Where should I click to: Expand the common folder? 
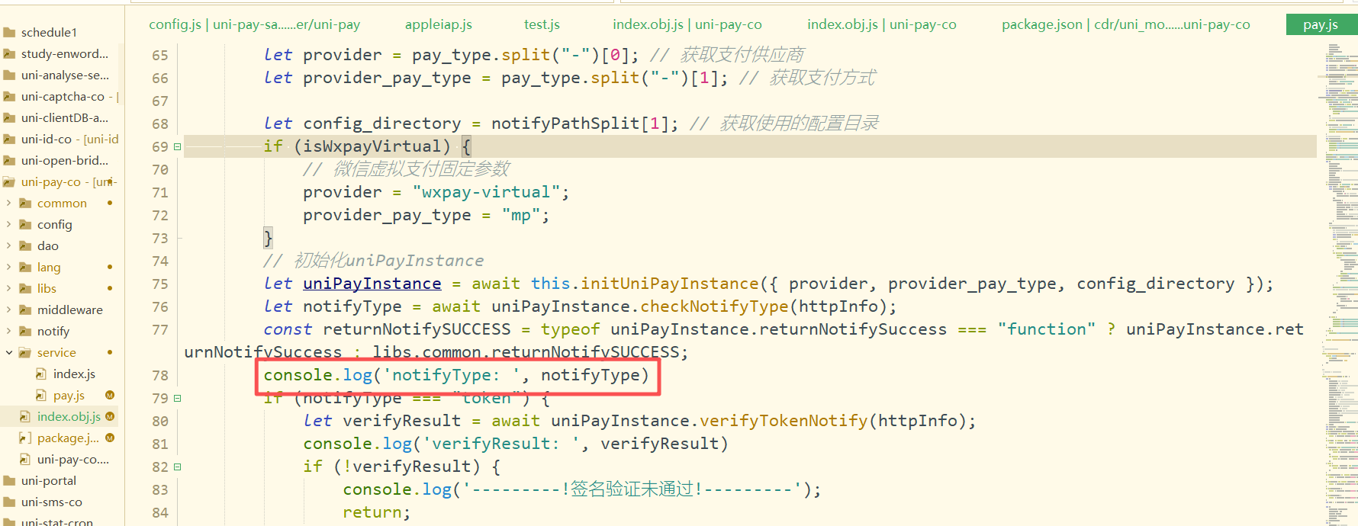(x=9, y=204)
